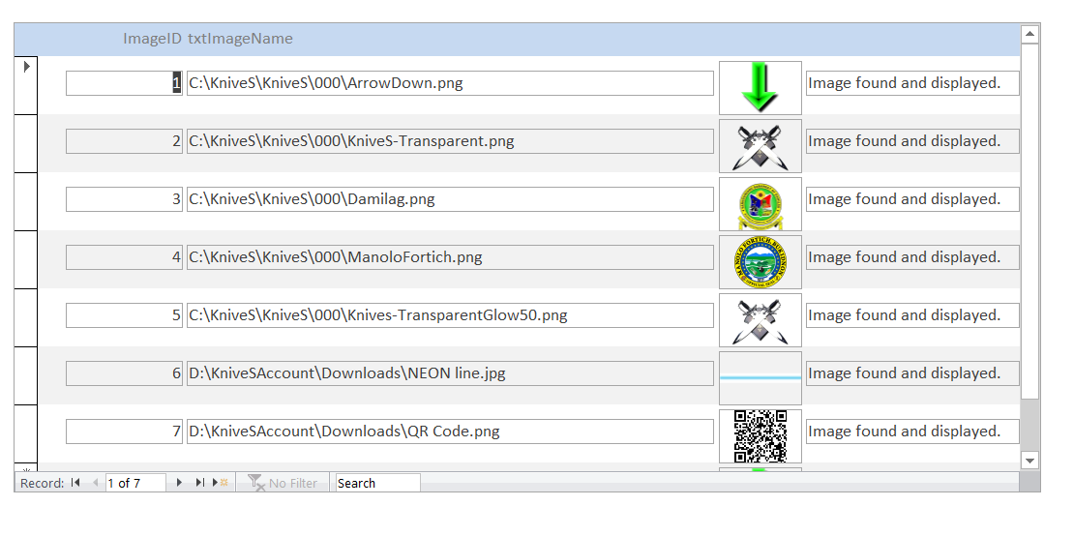1074x536 pixels.
Task: Click the Damilag.png path field
Action: click(x=450, y=200)
